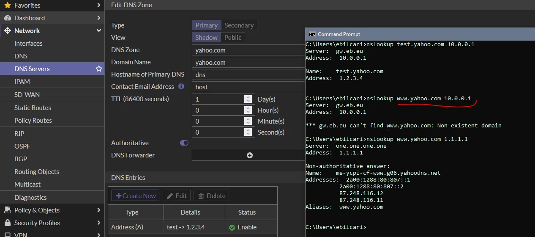
Task: Click the Details column header
Action: coord(194,212)
